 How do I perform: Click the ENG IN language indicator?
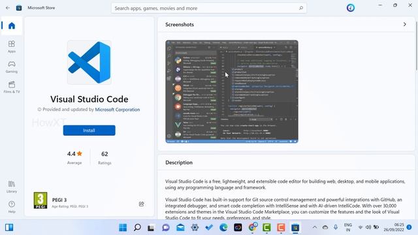(348, 227)
